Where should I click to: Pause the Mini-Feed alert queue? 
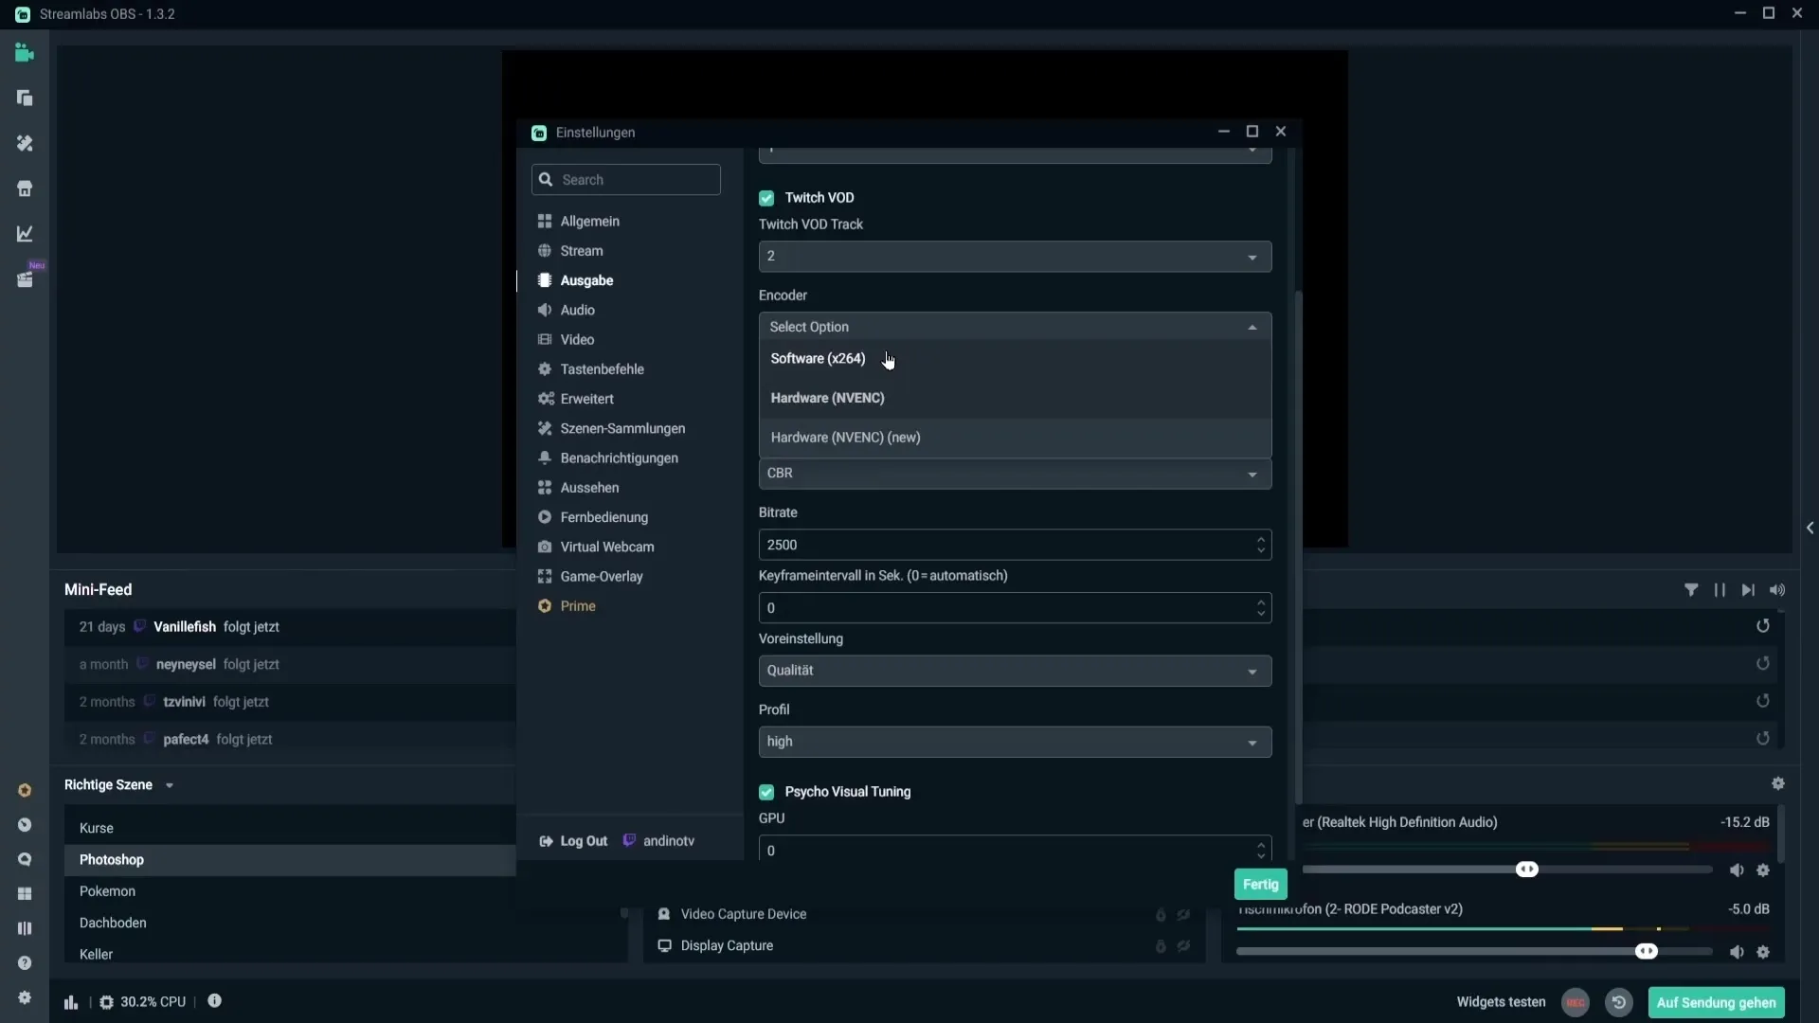pyautogui.click(x=1720, y=590)
